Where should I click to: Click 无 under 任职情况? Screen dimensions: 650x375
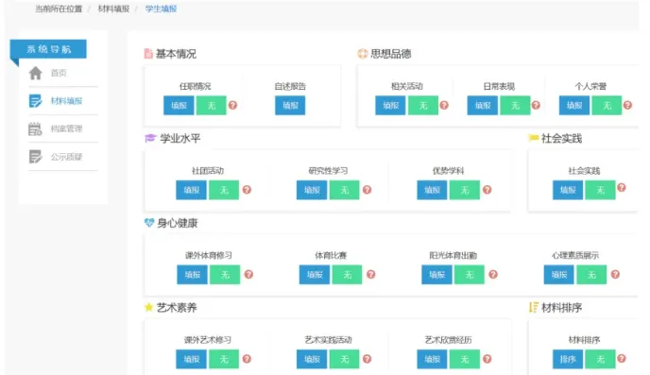click(x=212, y=105)
